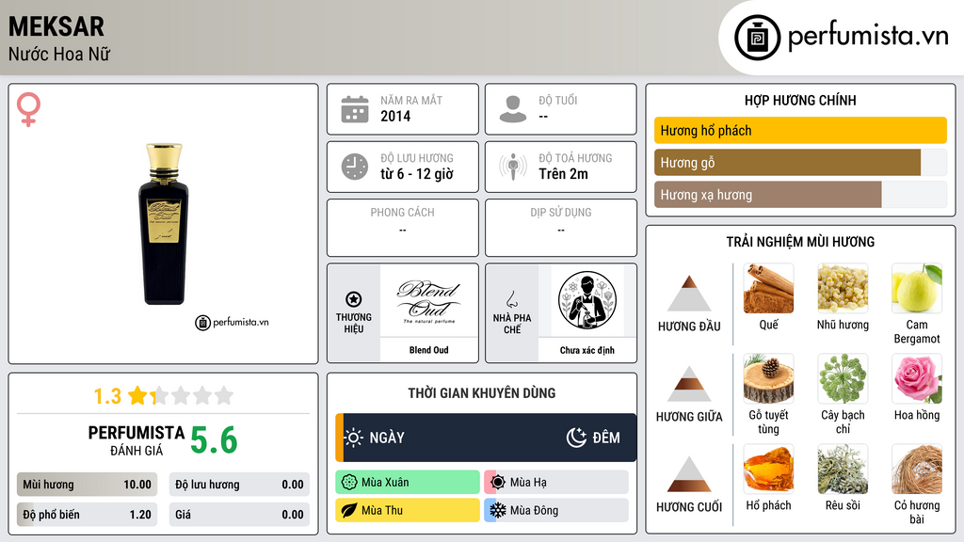
Task: Click the nose icon above Nhà pha chế
Action: click(511, 299)
